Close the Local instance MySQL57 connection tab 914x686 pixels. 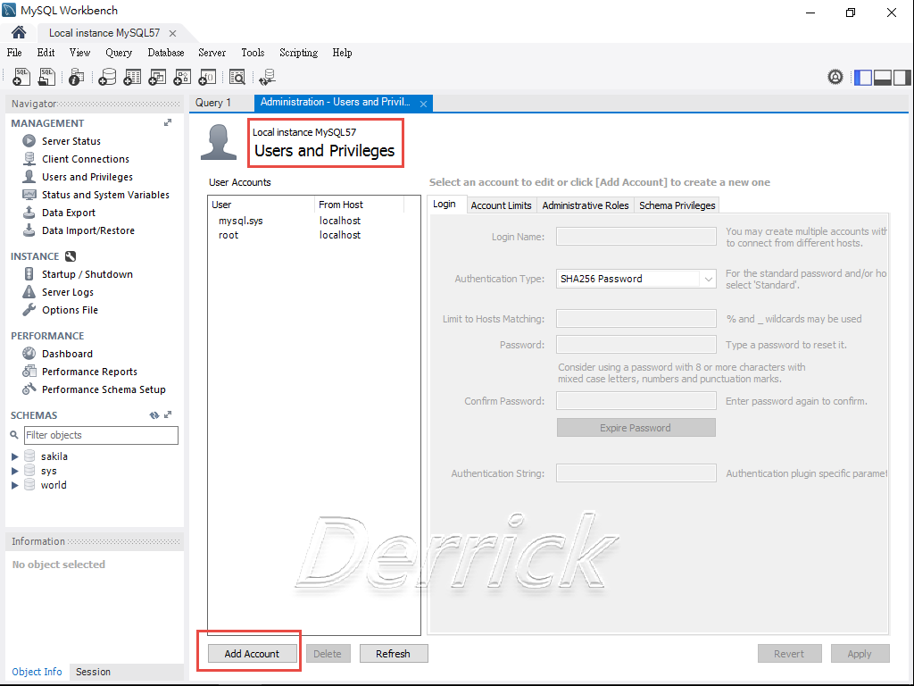172,33
